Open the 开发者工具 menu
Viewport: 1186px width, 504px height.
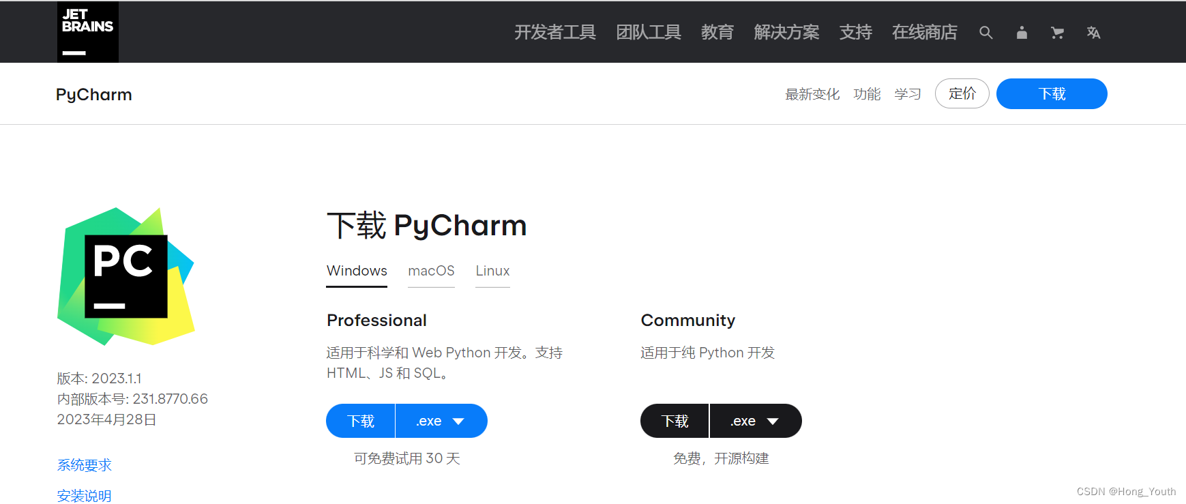(x=555, y=32)
